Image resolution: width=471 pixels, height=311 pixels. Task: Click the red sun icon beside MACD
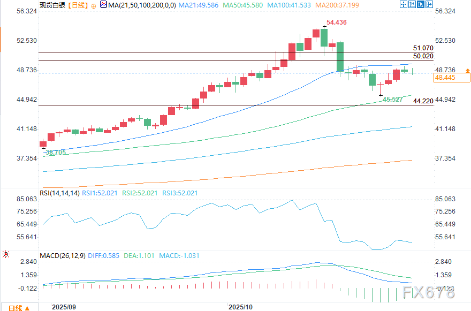pos(6,255)
